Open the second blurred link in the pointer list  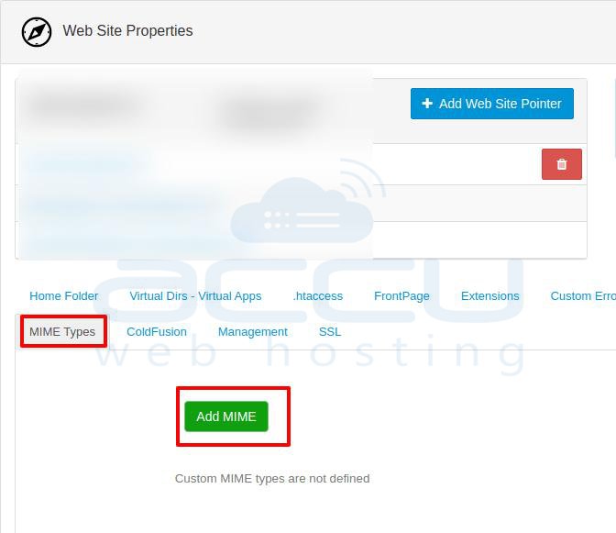(x=121, y=204)
